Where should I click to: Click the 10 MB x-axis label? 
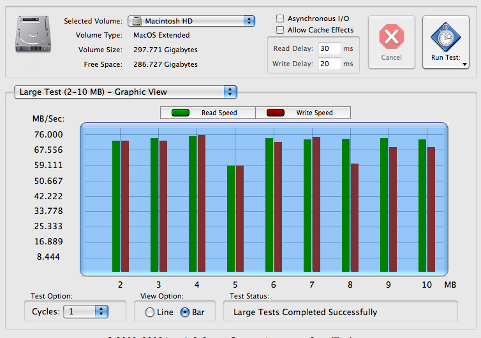pos(427,285)
